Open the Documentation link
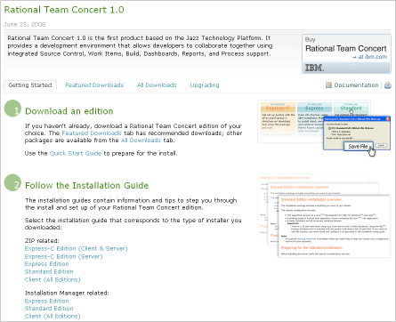396x322 pixels. [x=356, y=85]
